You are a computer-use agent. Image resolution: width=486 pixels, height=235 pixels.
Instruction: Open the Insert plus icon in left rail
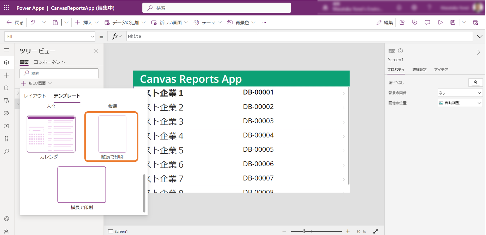click(x=7, y=75)
